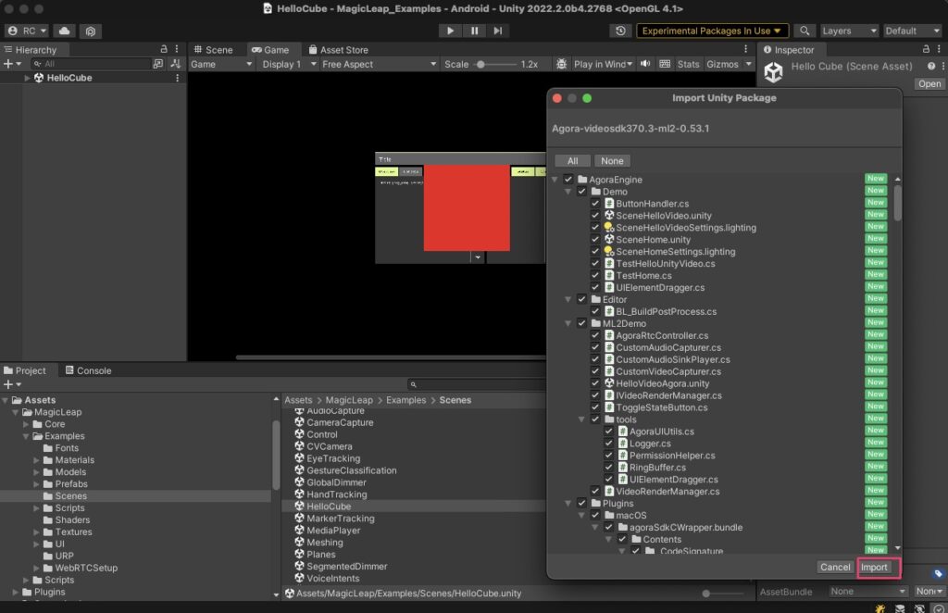Open Hierarchy panel three-dot options menu
Image resolution: width=948 pixels, height=613 pixels.
(177, 49)
